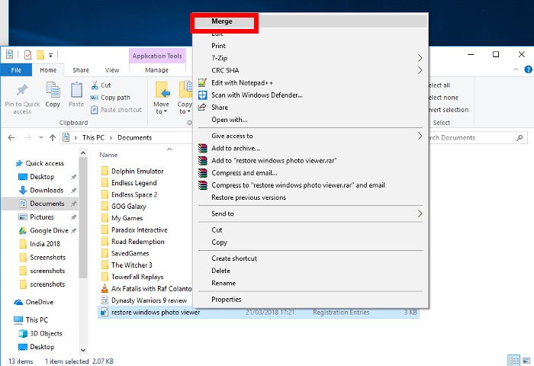Screen dimensions: 534x366
Task: Click the Move to folder icon
Action: coord(162,90)
